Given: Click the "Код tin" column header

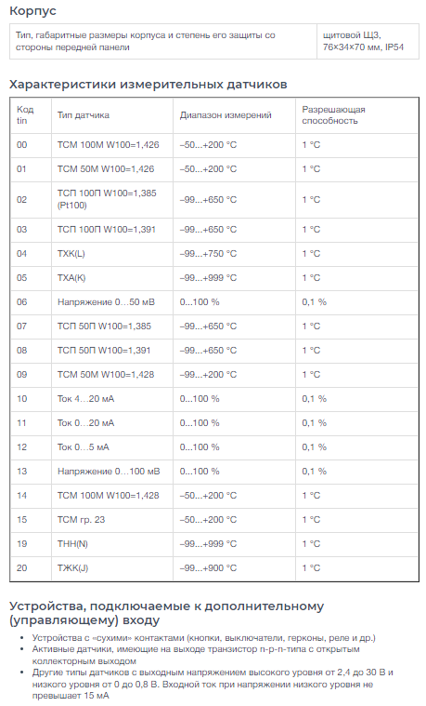Looking at the screenshot, I should point(31,115).
